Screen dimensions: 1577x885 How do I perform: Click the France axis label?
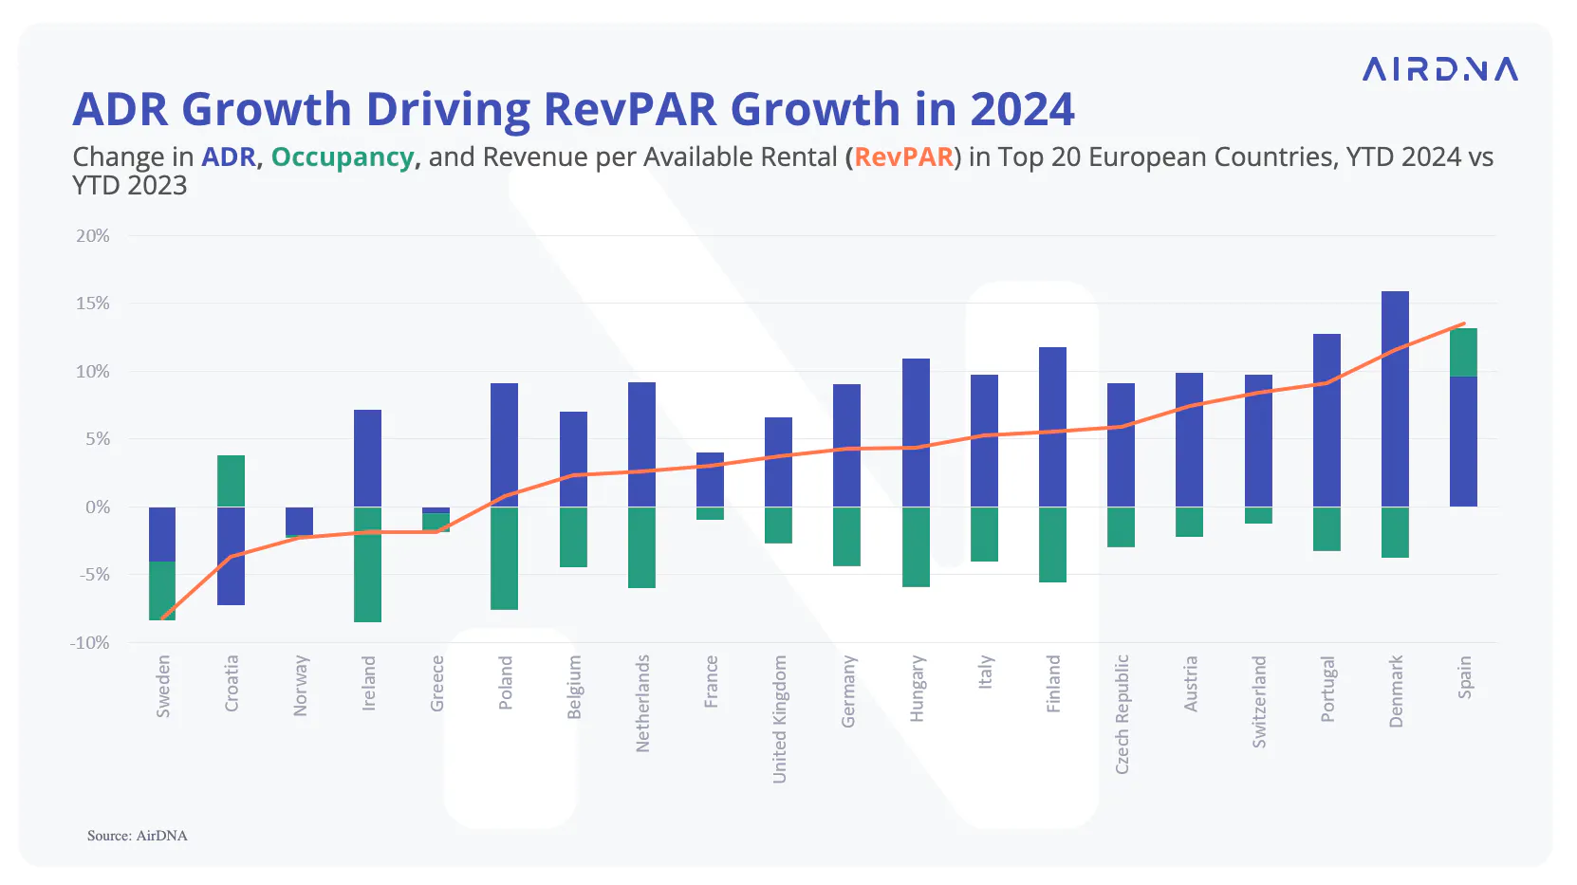(712, 681)
